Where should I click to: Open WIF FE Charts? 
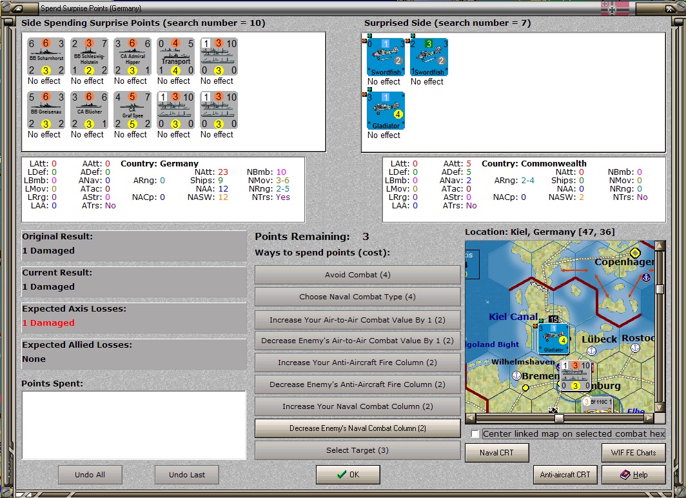click(634, 453)
